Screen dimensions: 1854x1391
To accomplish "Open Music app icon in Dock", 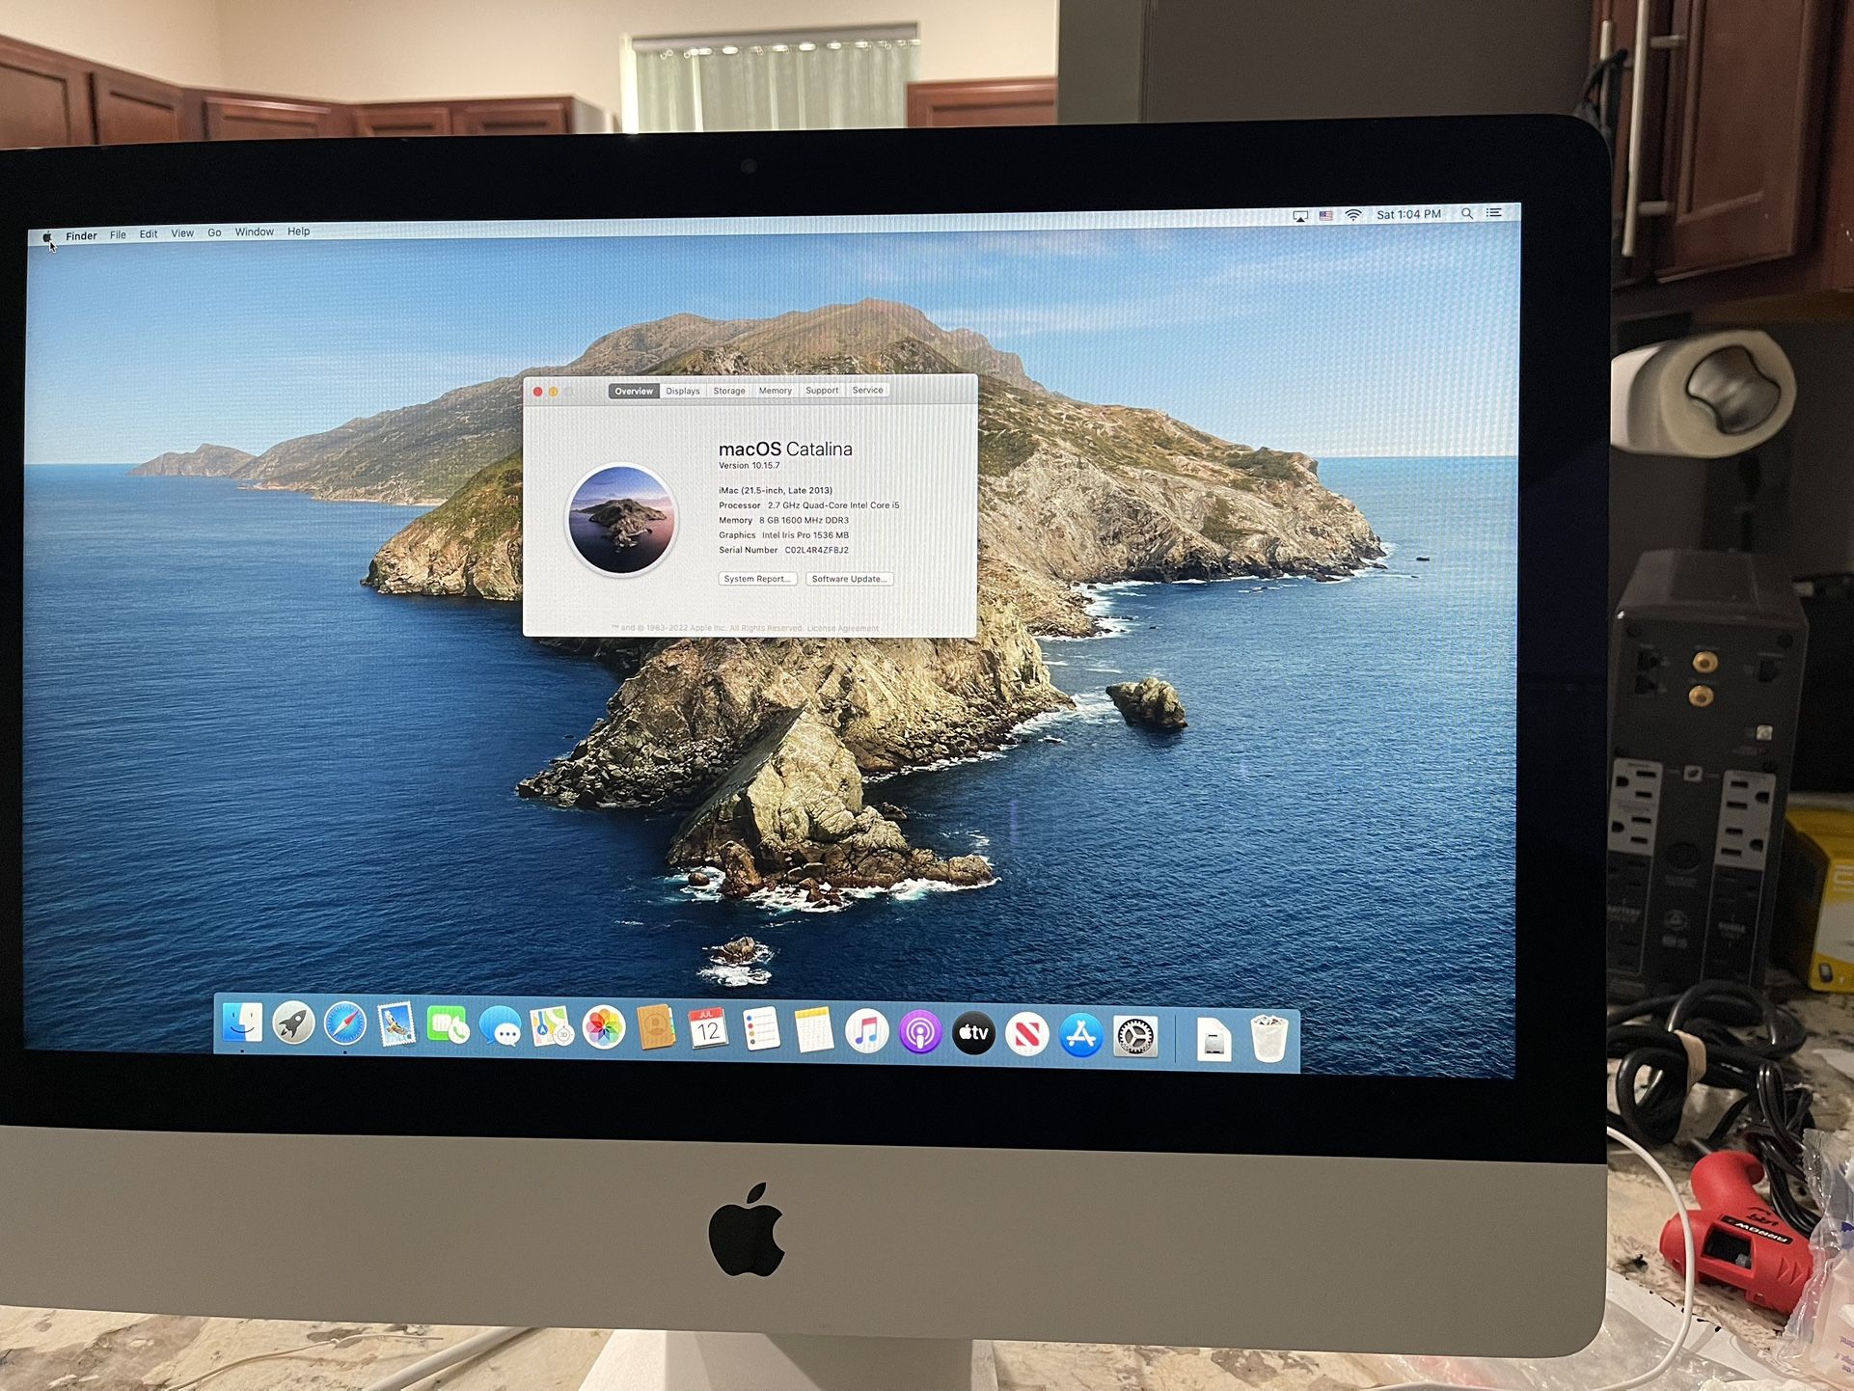I will 866,1032.
